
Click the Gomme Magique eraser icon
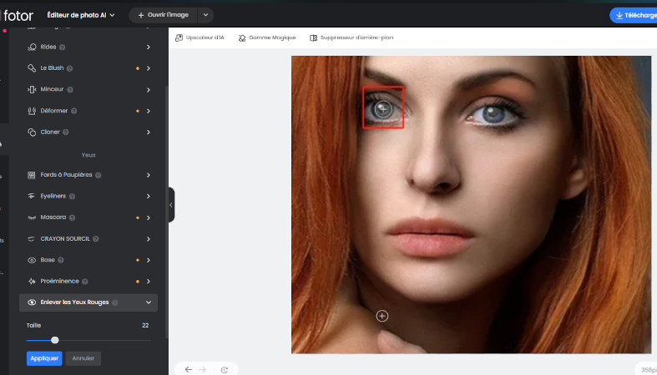[242, 38]
